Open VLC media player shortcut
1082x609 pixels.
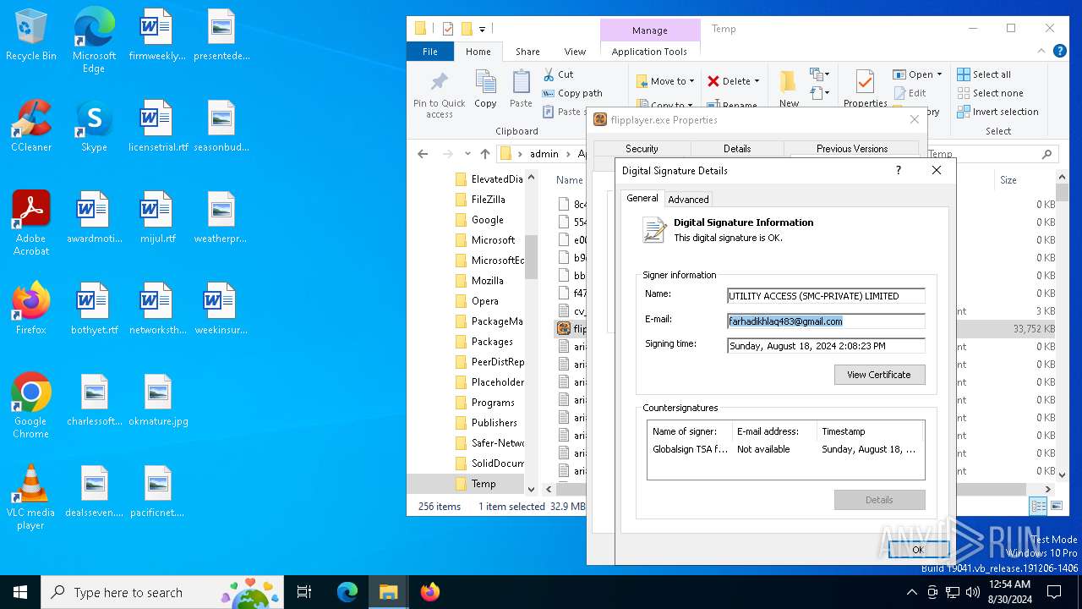[30, 497]
